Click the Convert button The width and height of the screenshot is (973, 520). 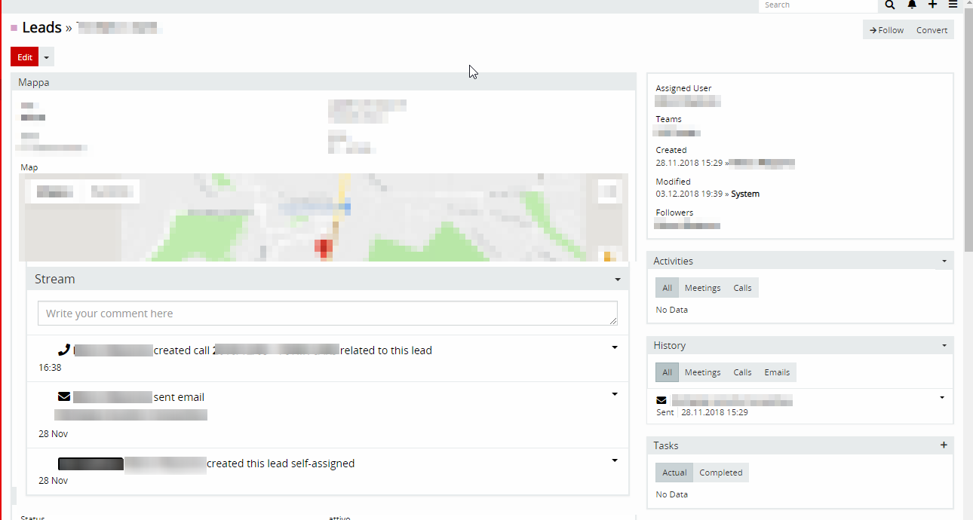click(x=932, y=30)
